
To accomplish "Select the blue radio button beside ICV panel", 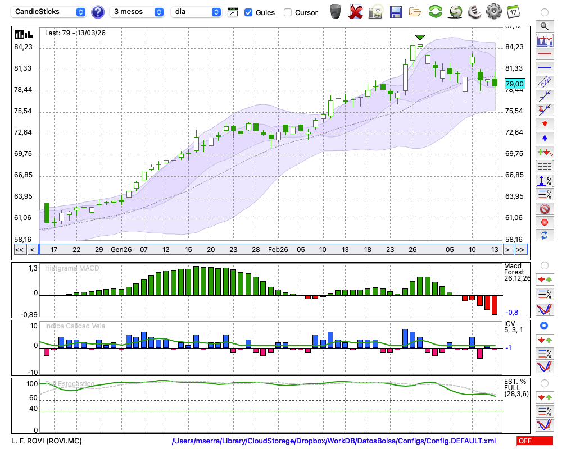I will point(544,326).
